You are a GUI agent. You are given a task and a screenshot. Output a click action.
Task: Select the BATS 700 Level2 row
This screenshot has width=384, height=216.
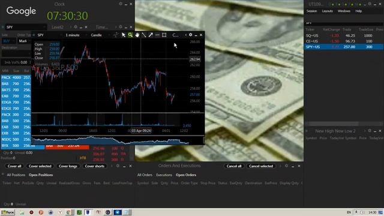(x=16, y=90)
